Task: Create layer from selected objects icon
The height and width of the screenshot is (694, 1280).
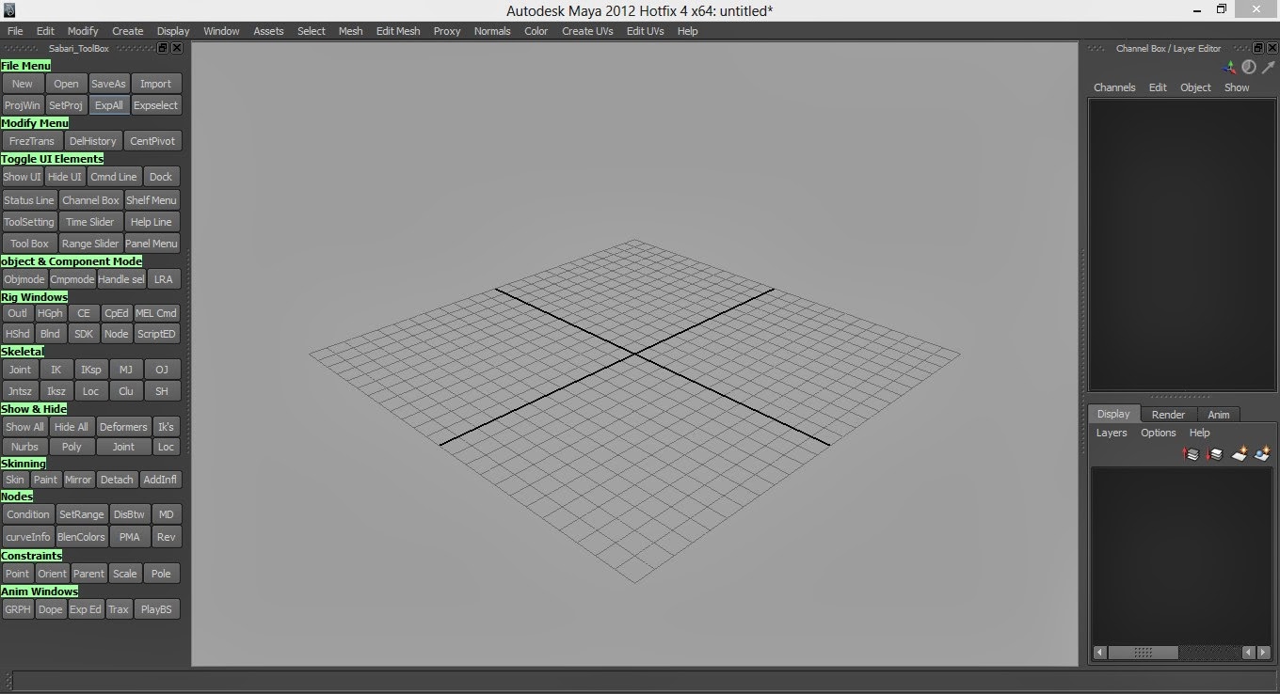Action: click(x=1263, y=454)
